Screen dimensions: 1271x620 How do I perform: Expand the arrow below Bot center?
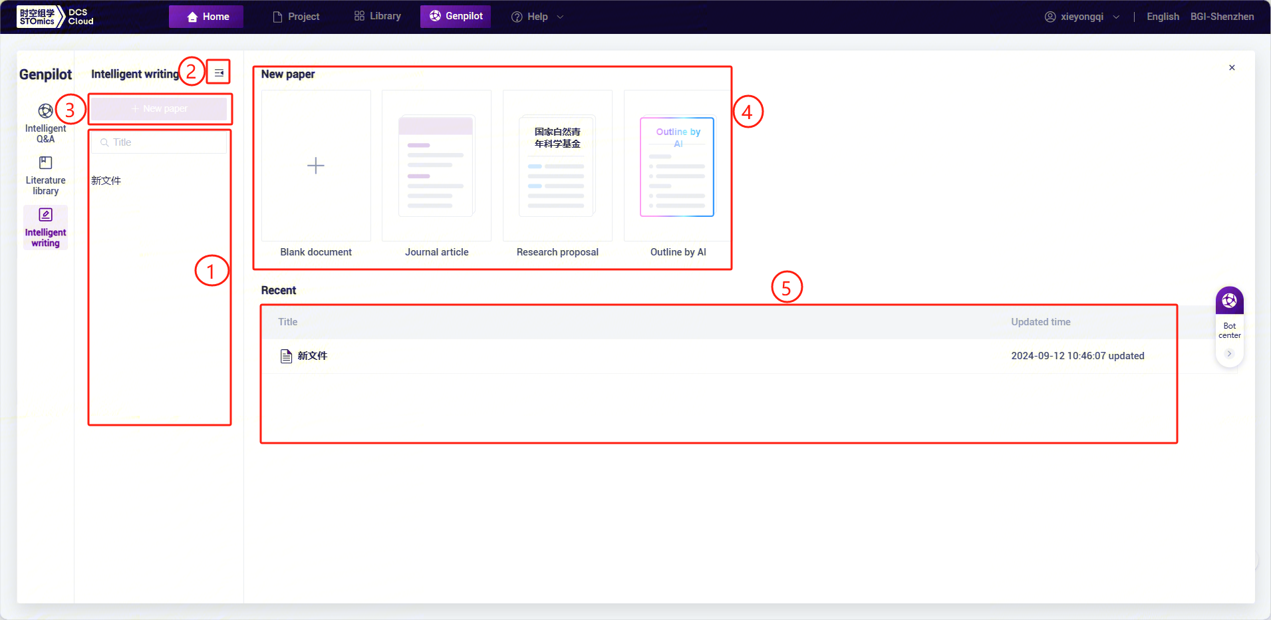tap(1229, 354)
